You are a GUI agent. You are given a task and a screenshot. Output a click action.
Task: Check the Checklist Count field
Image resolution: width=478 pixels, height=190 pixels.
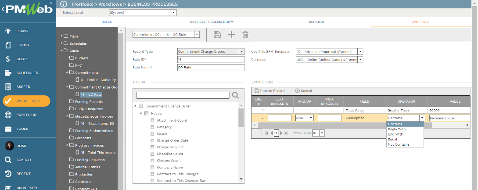pos(152,154)
